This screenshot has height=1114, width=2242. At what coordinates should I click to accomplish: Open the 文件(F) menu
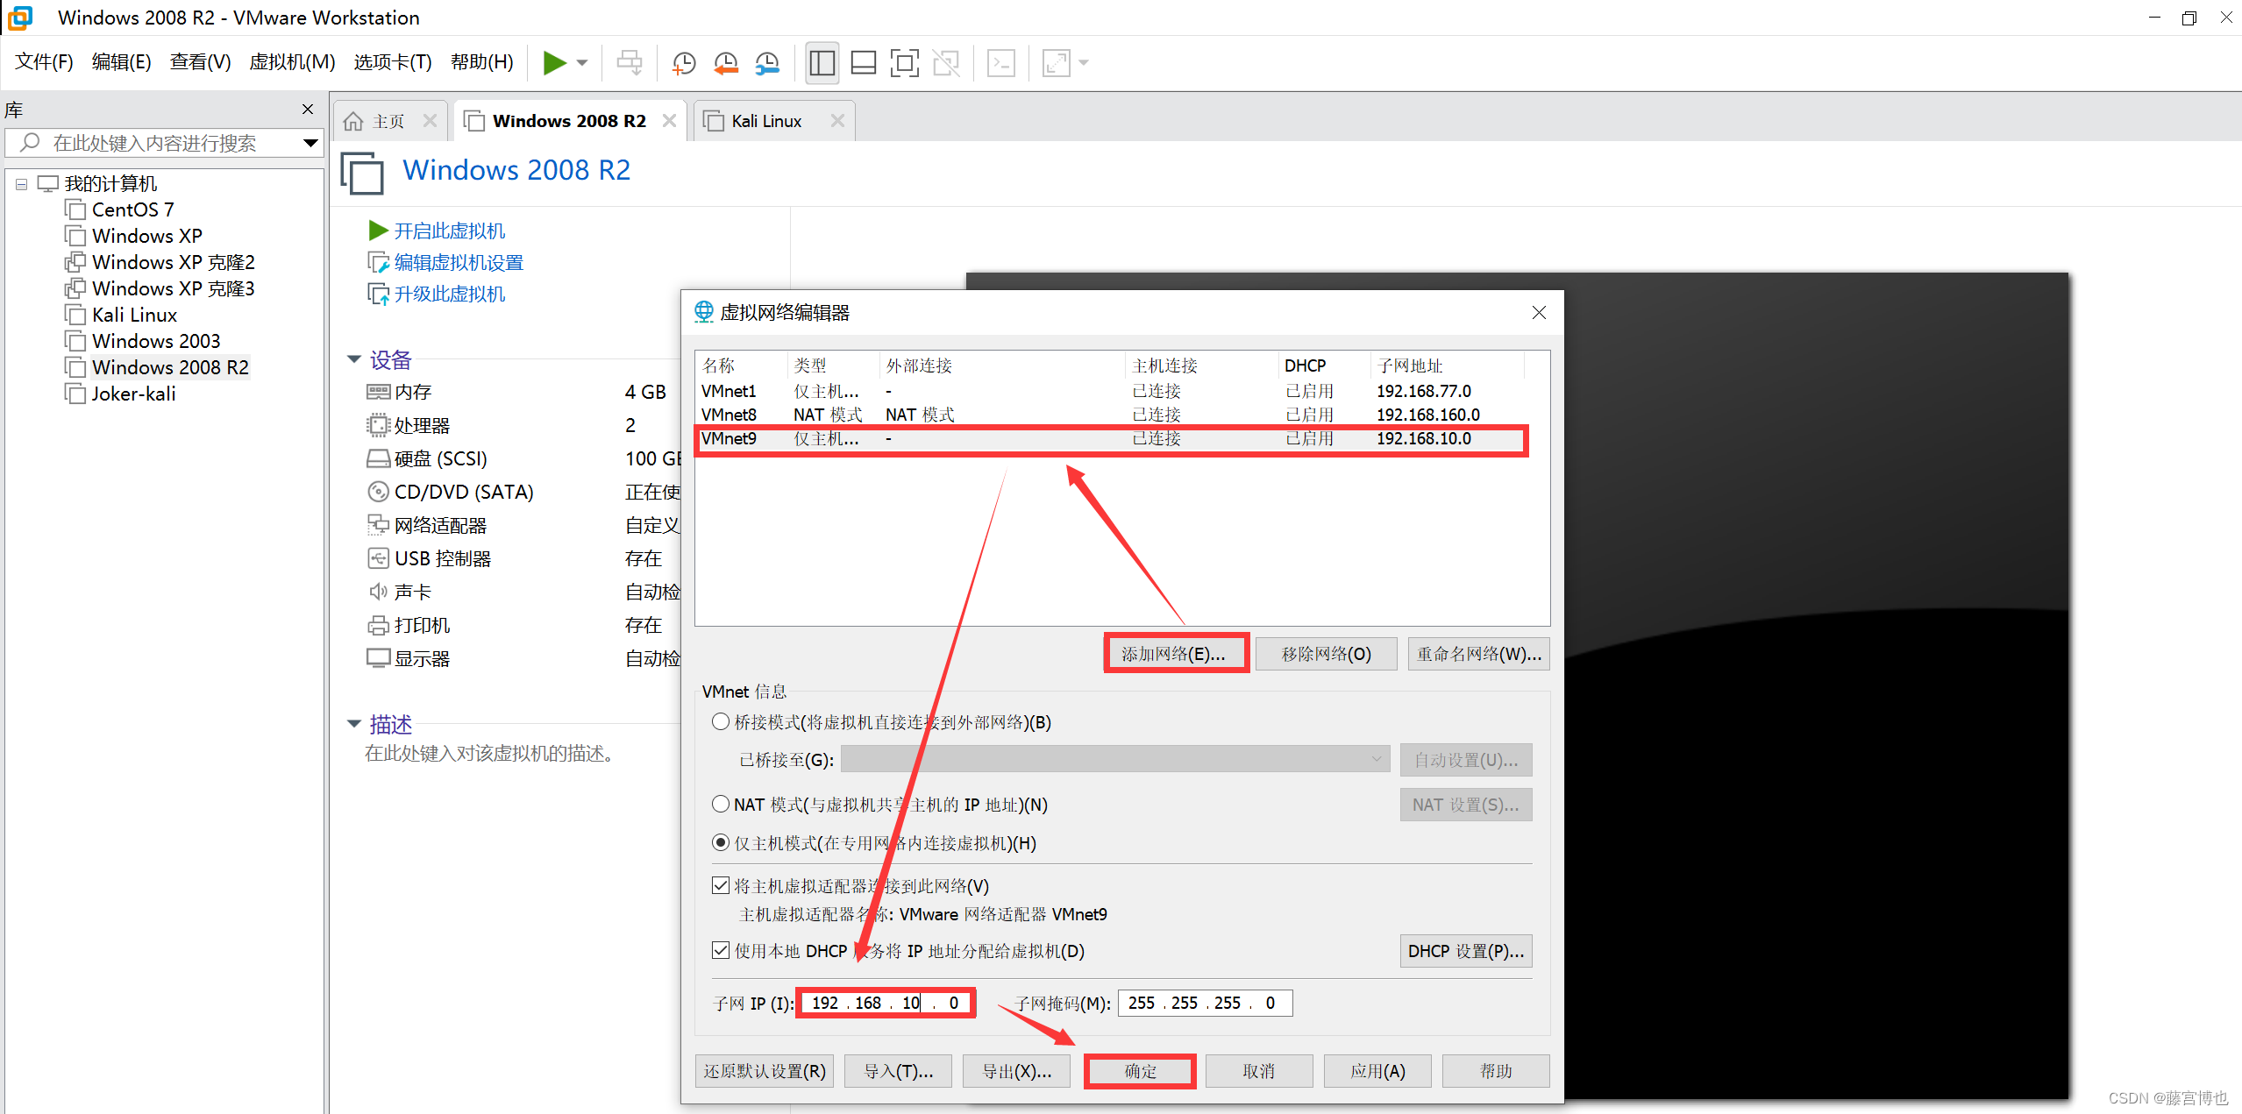point(45,62)
